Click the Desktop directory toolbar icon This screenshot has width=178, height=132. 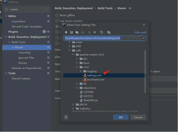coord(72,32)
